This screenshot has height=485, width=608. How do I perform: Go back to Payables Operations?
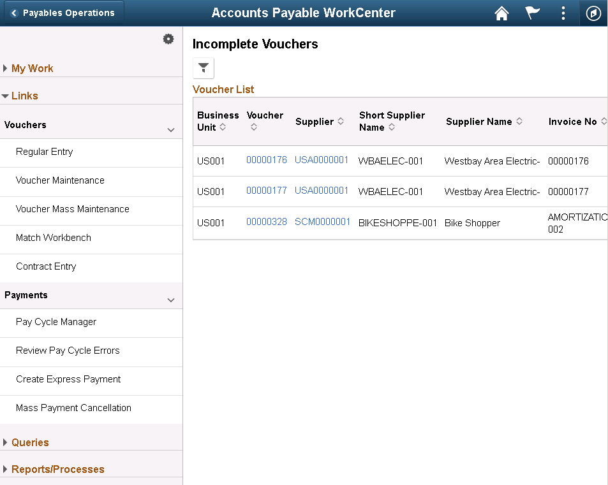[x=63, y=13]
